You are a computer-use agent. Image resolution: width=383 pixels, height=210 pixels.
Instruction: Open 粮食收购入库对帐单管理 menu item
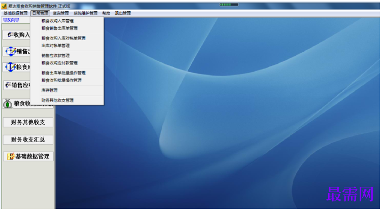63,38
